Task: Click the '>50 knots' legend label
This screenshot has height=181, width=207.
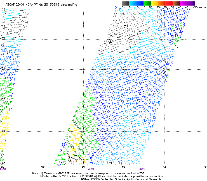Action: coord(199,8)
